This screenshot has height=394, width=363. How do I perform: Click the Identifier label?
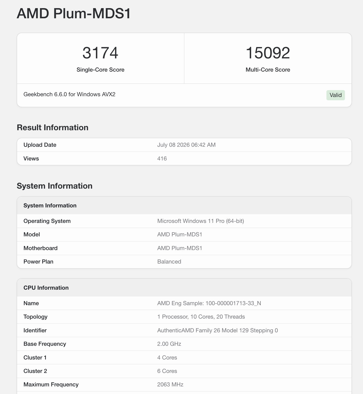[x=35, y=331]
